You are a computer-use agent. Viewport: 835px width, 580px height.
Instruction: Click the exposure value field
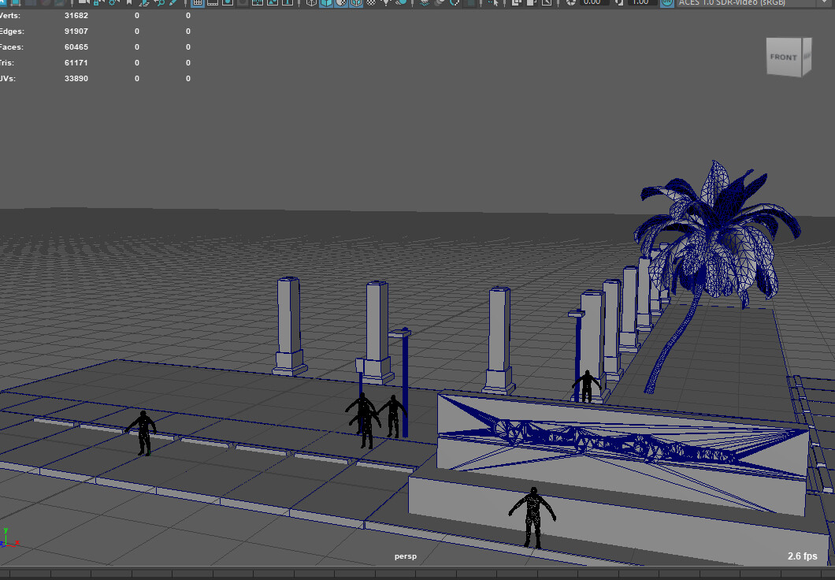(x=595, y=2)
